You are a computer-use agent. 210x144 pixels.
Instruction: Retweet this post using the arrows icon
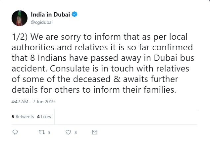(41, 132)
